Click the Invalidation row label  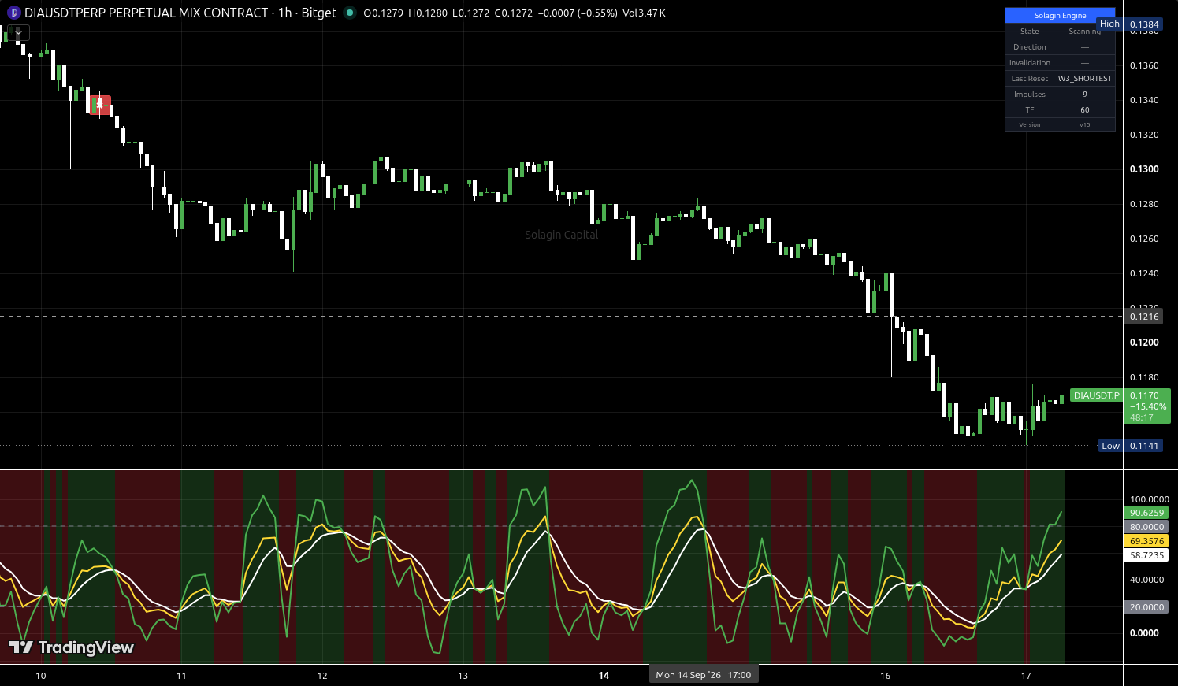(1029, 63)
